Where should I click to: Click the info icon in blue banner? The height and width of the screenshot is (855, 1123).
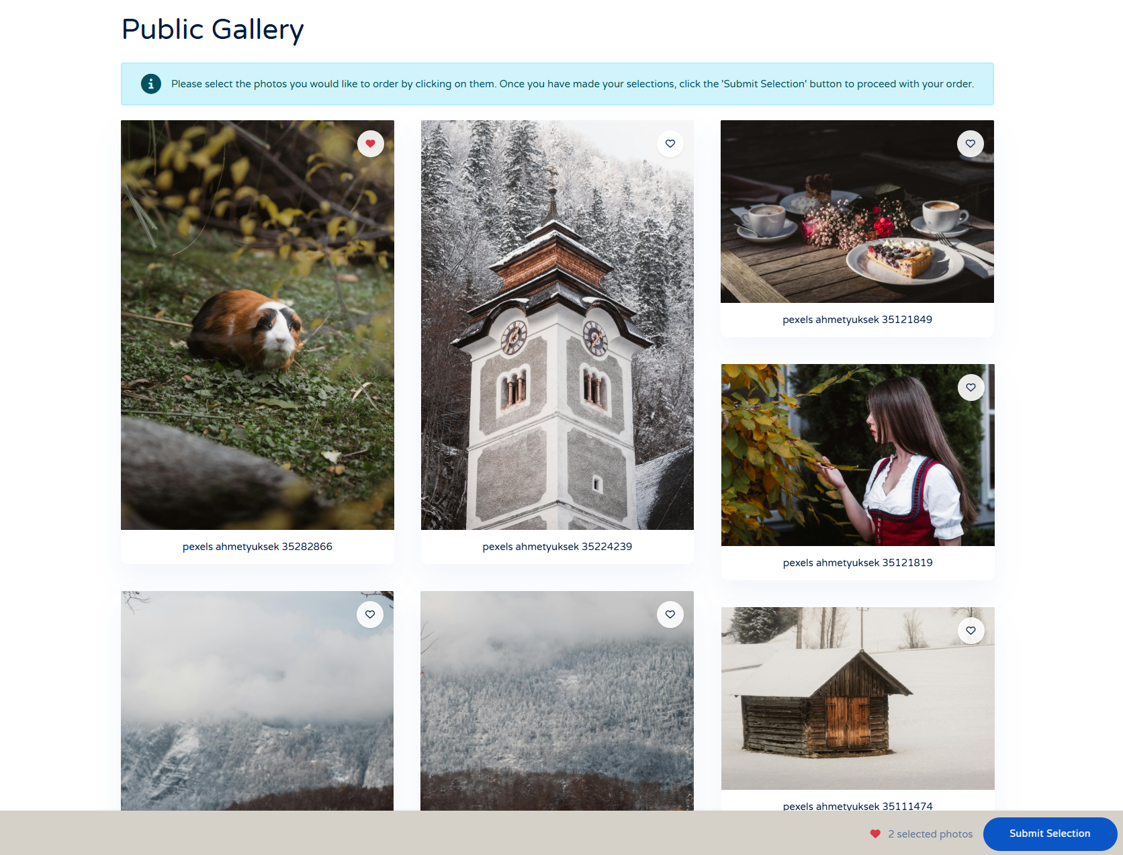[x=151, y=84]
